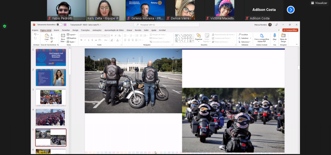Select slide 3 thumbnail in the panel
The image size is (331, 155).
click(x=51, y=97)
